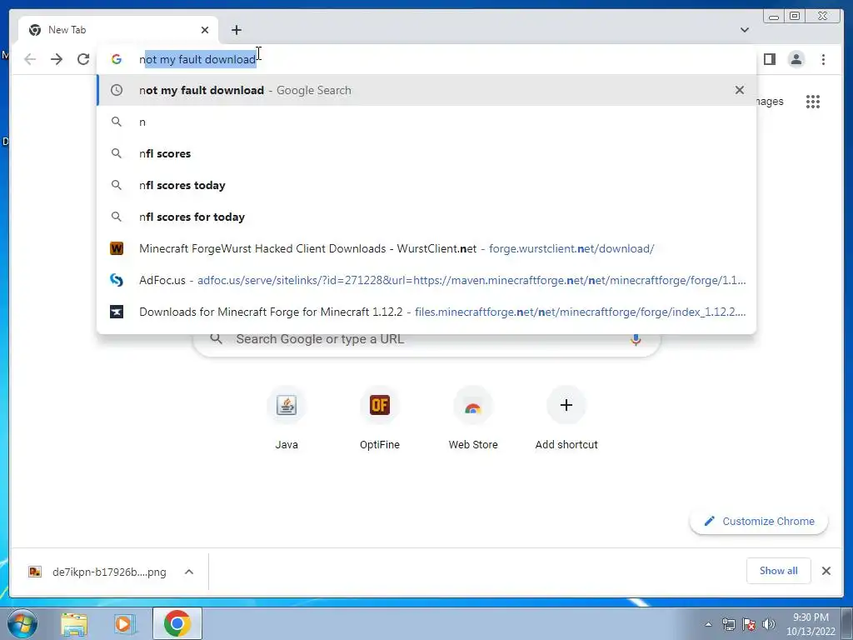Click the Google icon in the address bar
This screenshot has height=640, width=853.
pyautogui.click(x=117, y=59)
